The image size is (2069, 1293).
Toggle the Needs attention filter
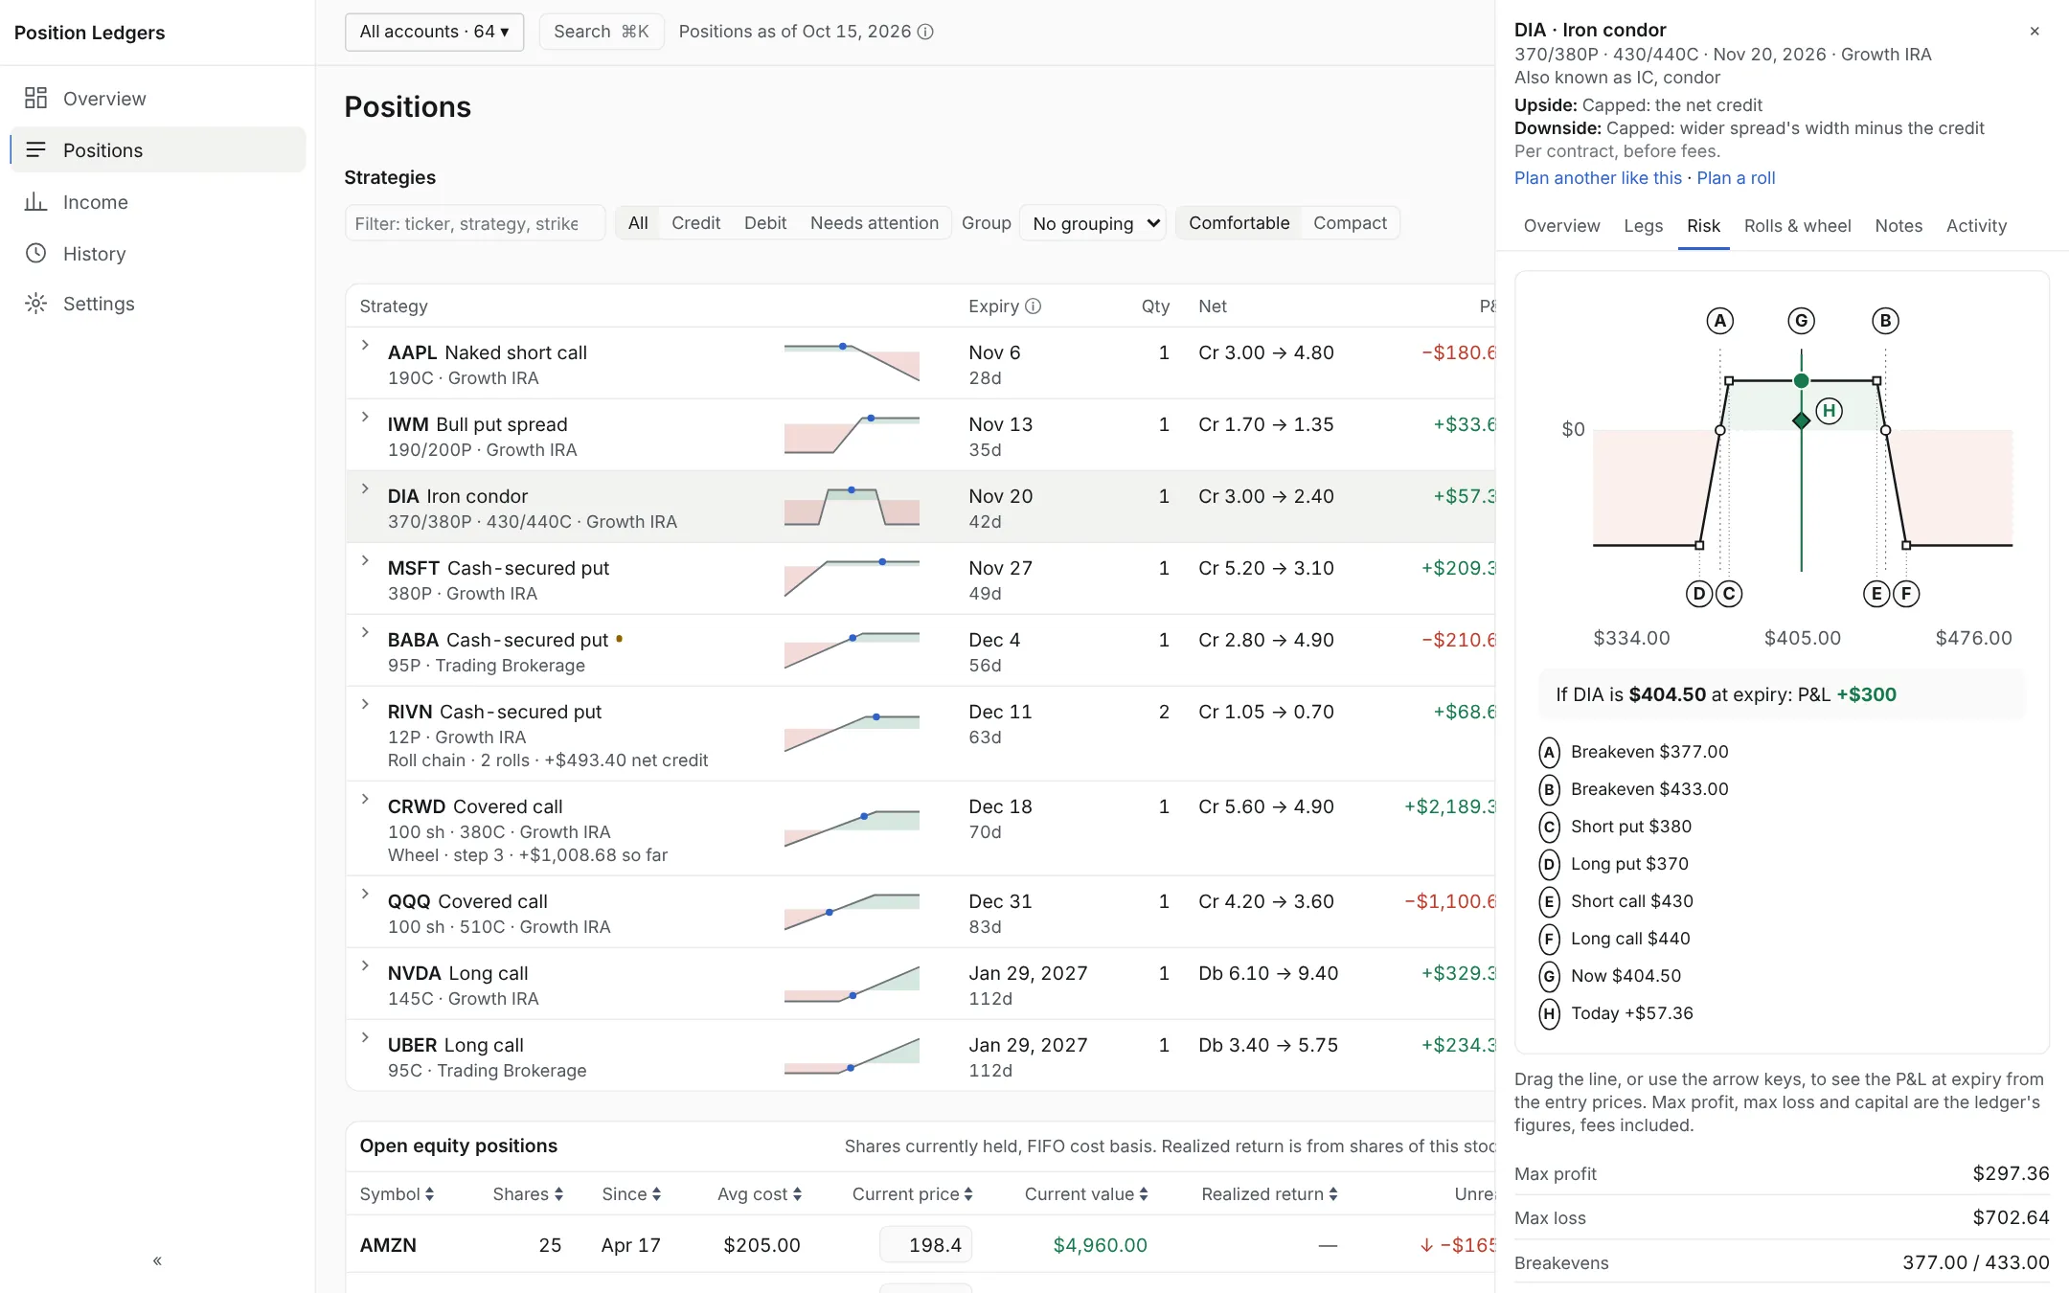click(874, 222)
